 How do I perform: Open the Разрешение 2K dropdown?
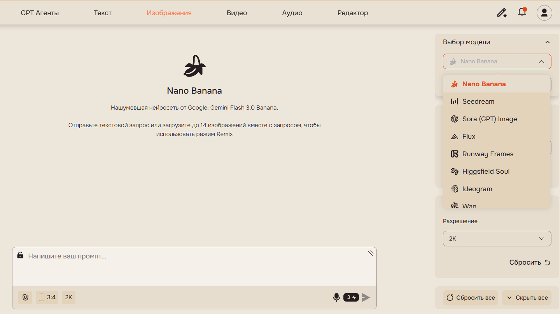(x=497, y=239)
